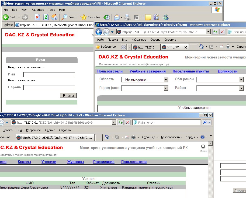Open History icon in old IE toolbar
This screenshot has width=246, height=198.
tap(107, 17)
